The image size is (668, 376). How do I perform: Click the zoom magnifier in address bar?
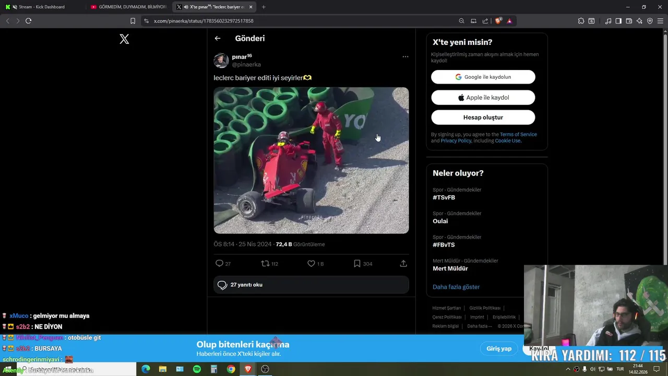tap(461, 21)
